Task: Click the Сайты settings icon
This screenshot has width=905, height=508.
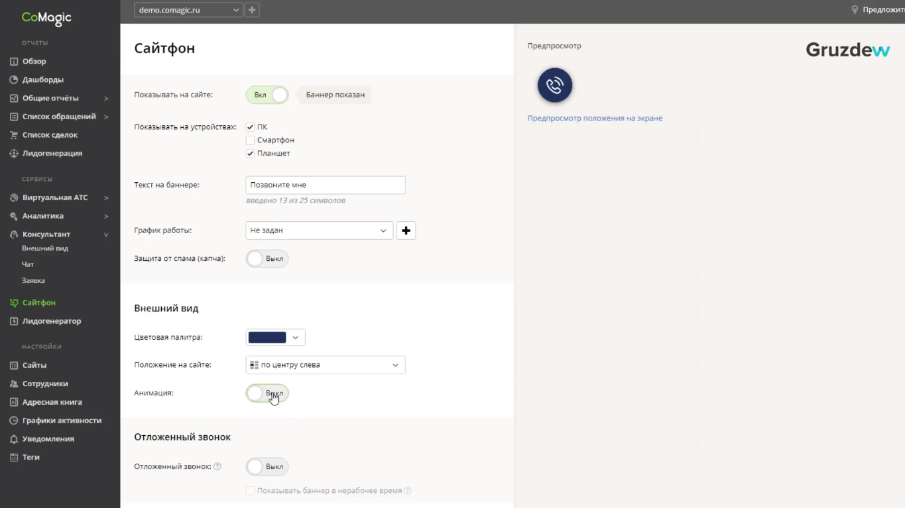Action: coord(14,366)
